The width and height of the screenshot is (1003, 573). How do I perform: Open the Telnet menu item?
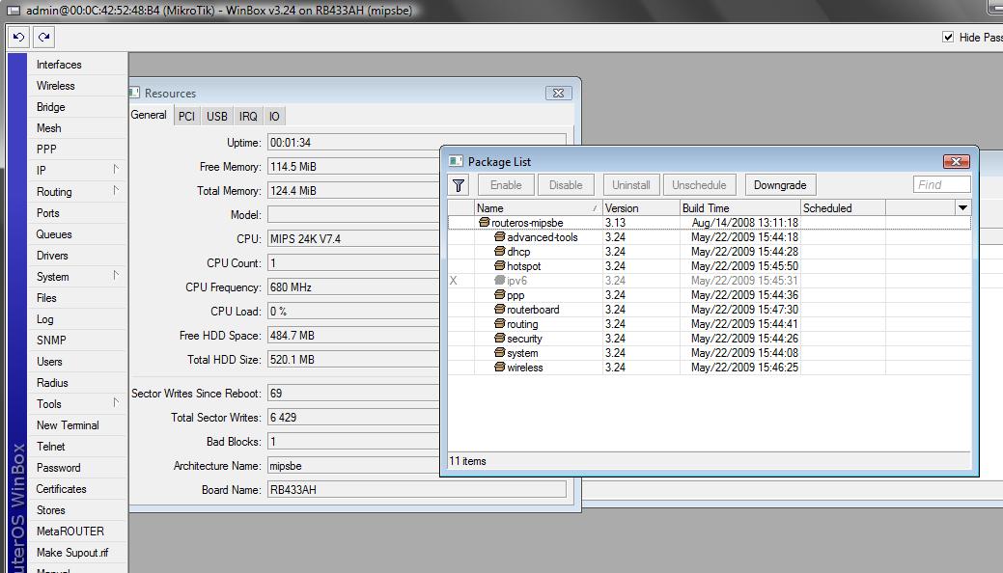tap(50, 447)
